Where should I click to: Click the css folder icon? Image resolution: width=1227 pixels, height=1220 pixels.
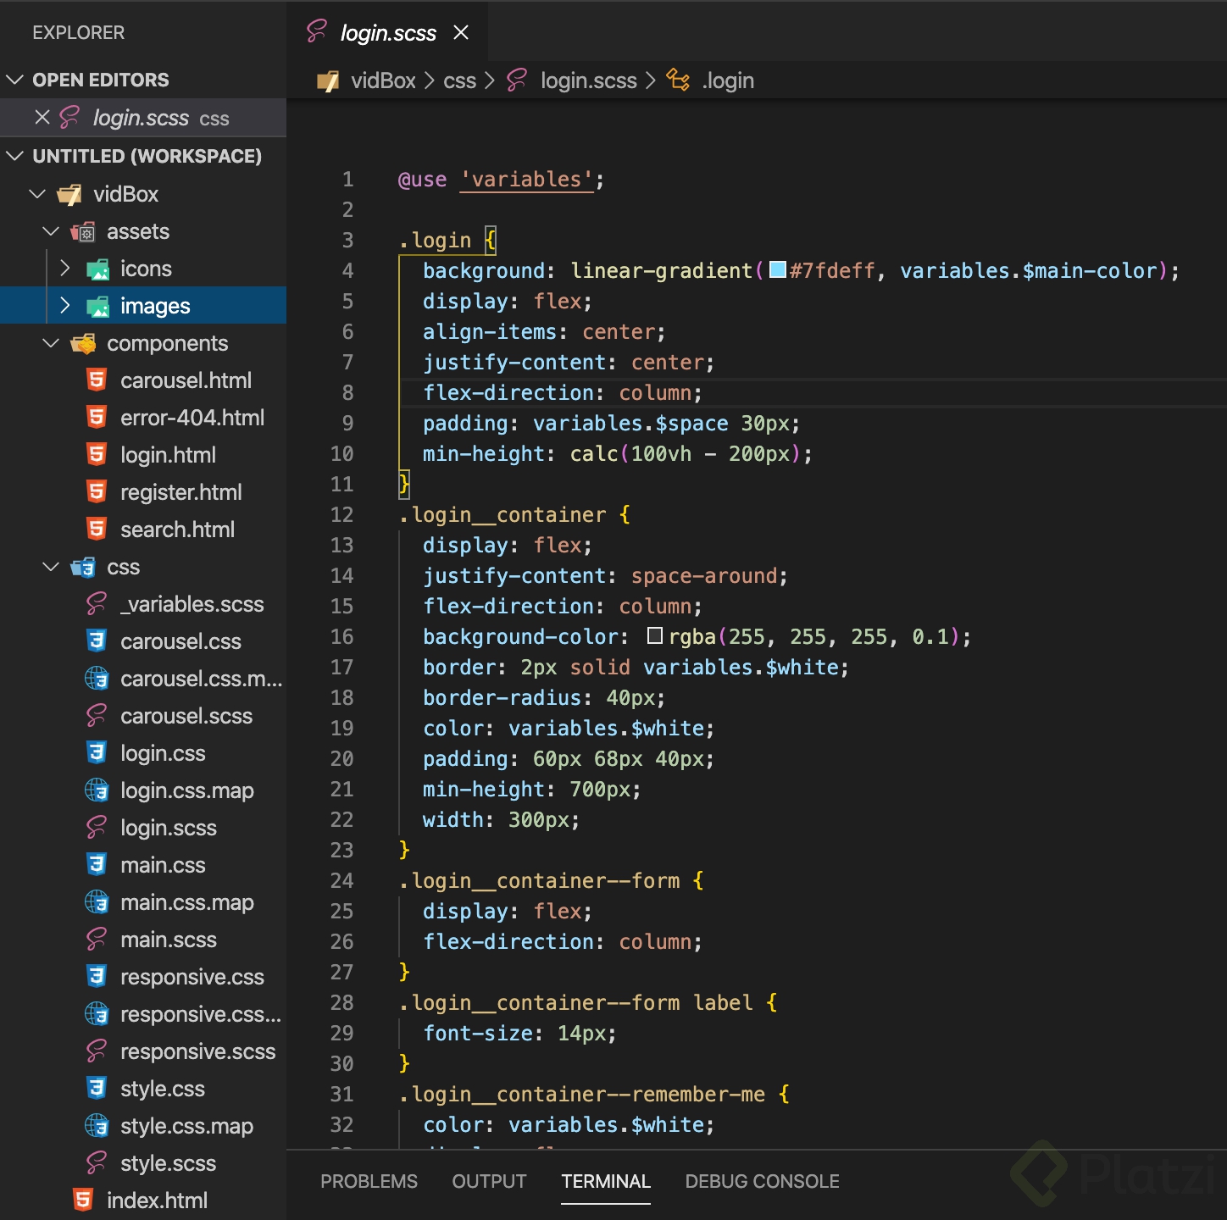click(x=83, y=568)
